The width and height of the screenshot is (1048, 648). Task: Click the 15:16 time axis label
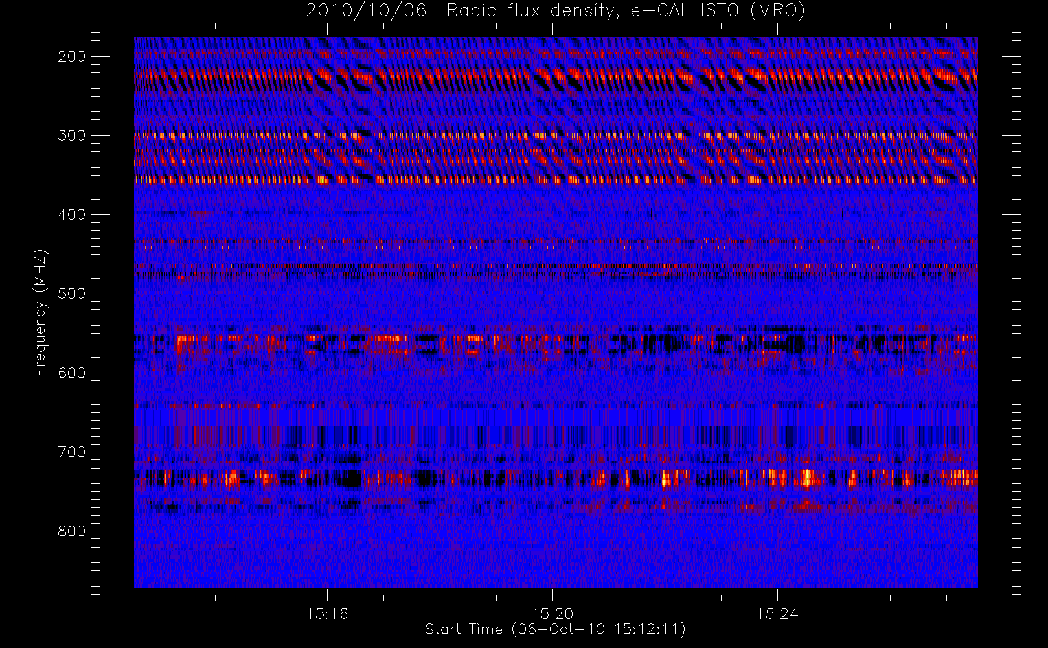tap(327, 614)
